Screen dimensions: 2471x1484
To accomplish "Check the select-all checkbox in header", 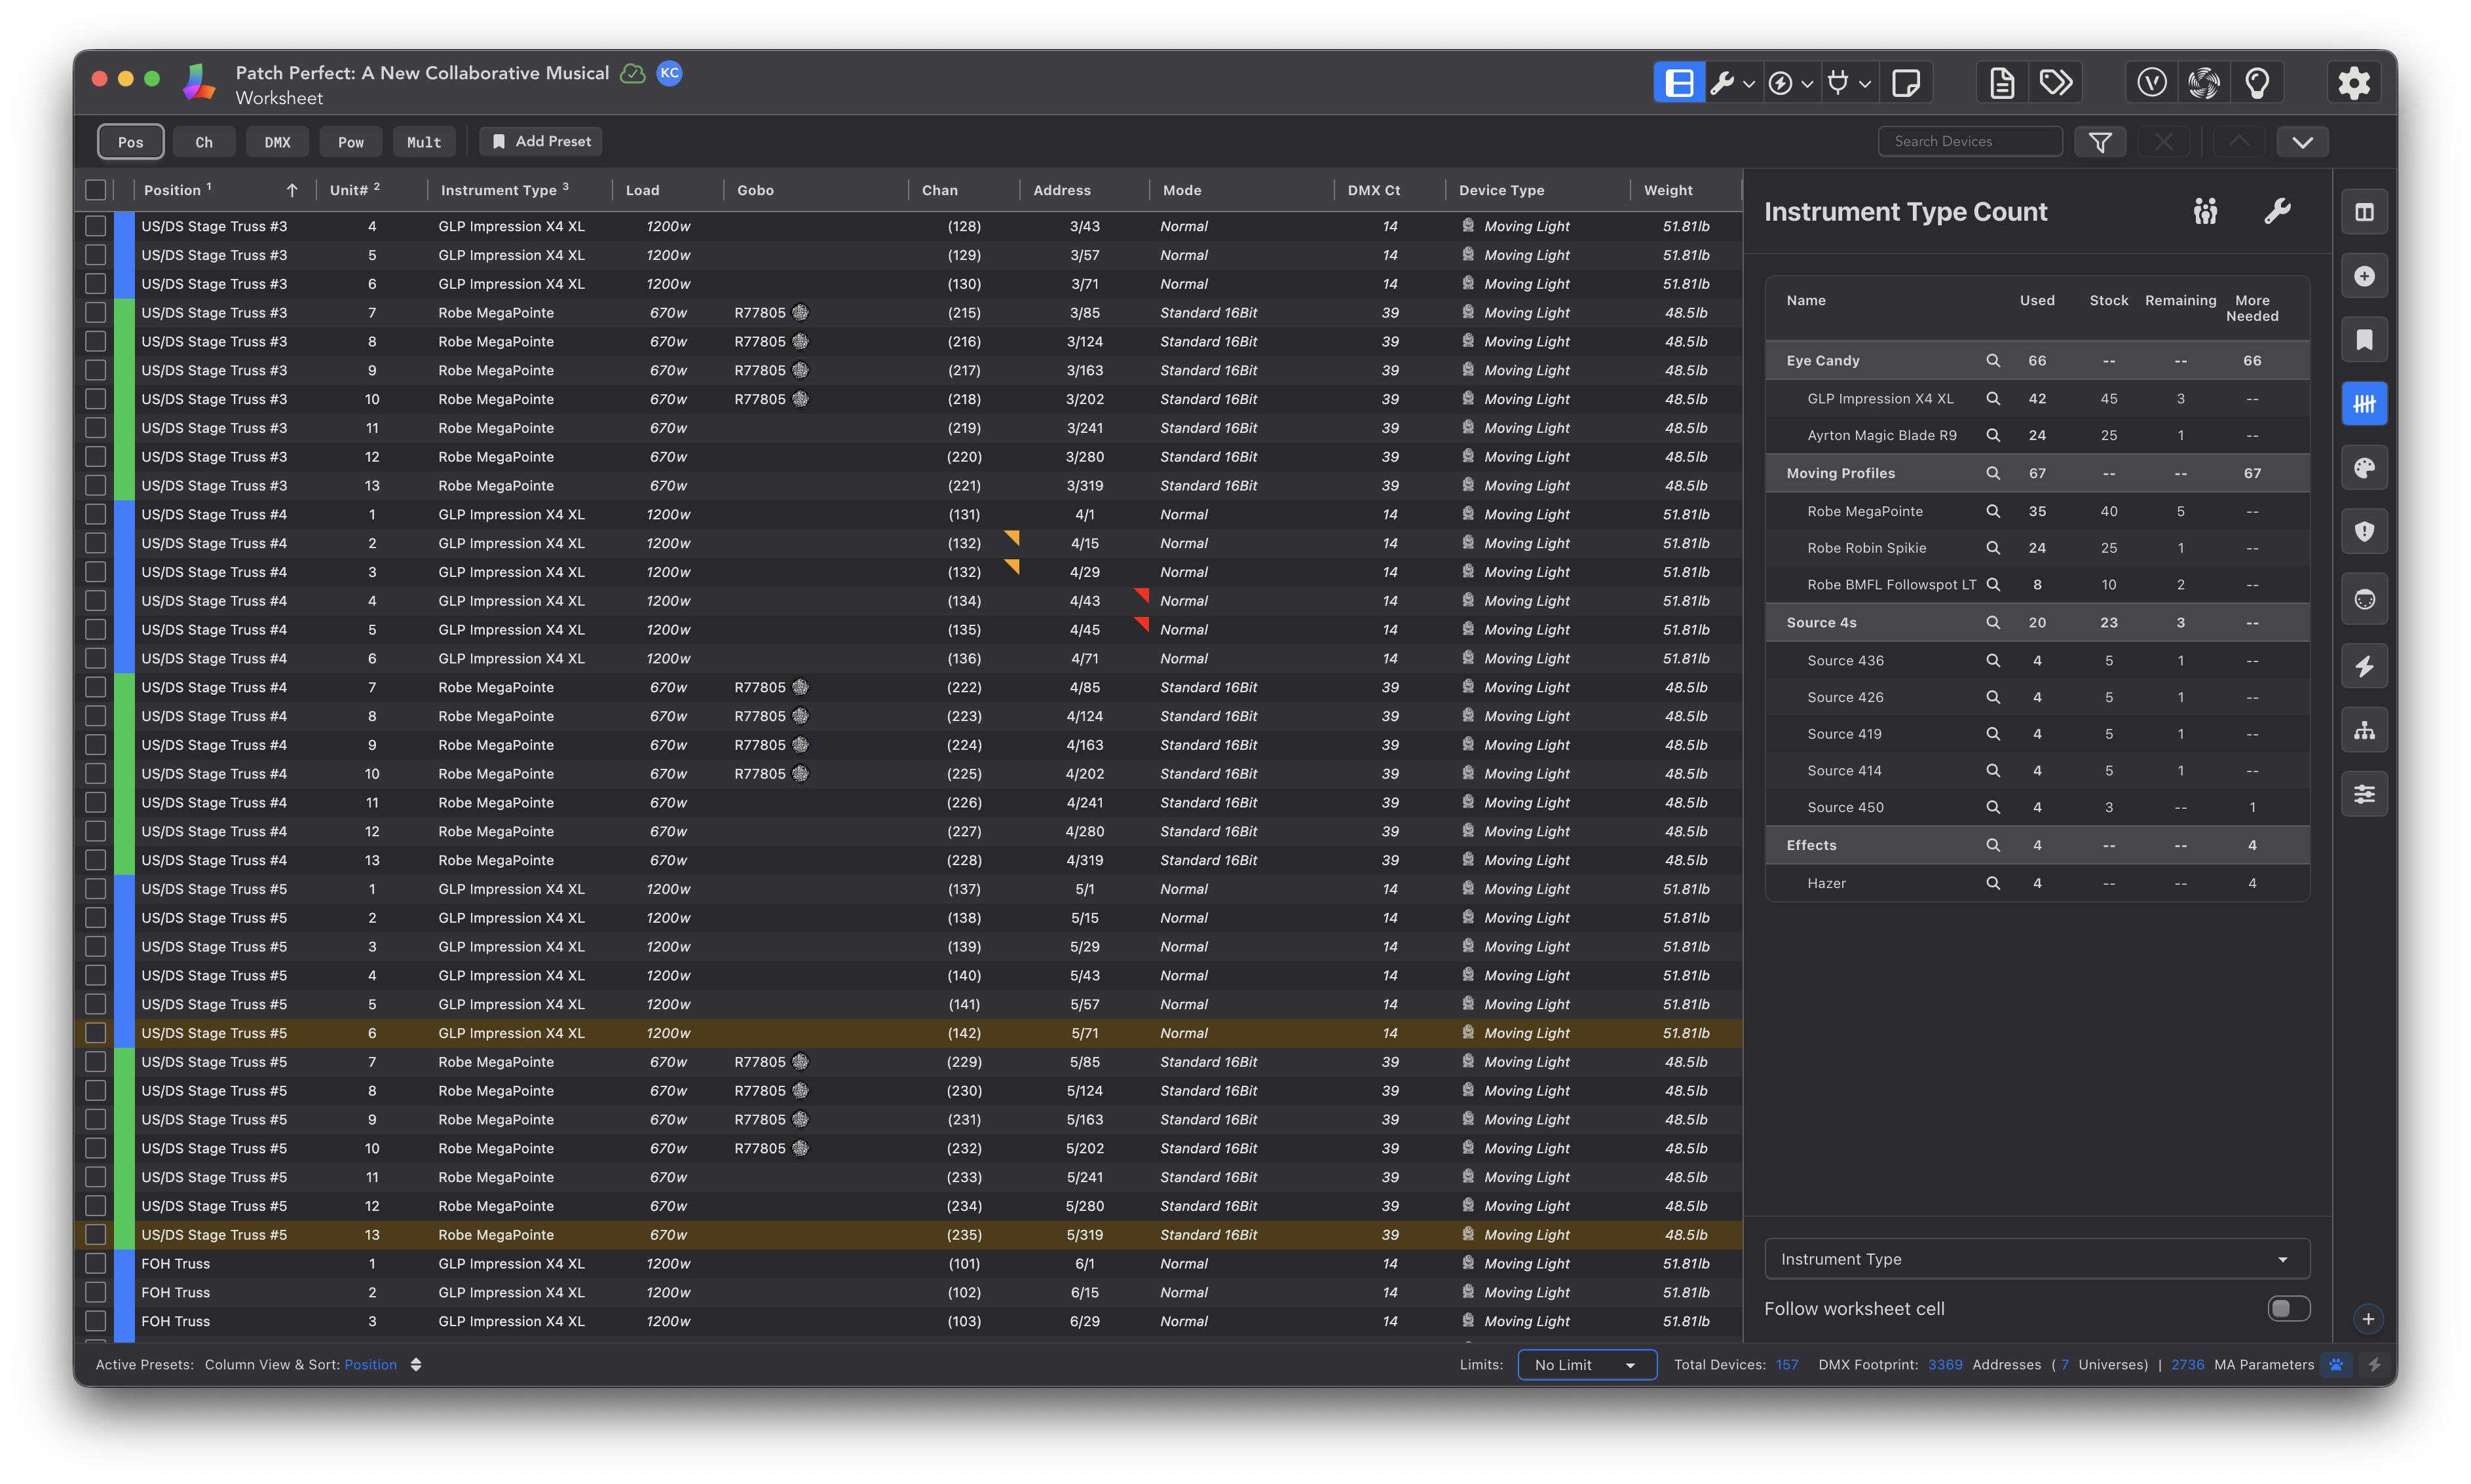I will click(96, 190).
